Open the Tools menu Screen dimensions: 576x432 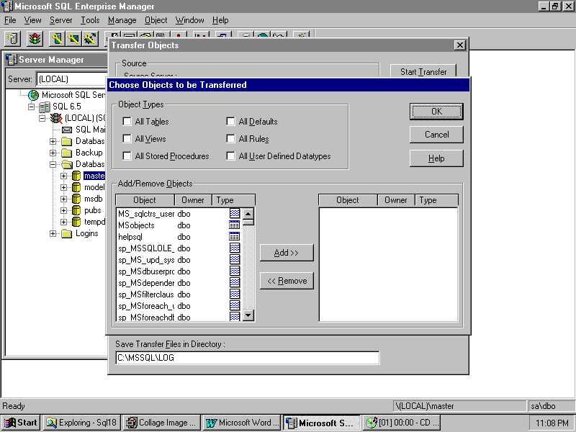click(90, 20)
